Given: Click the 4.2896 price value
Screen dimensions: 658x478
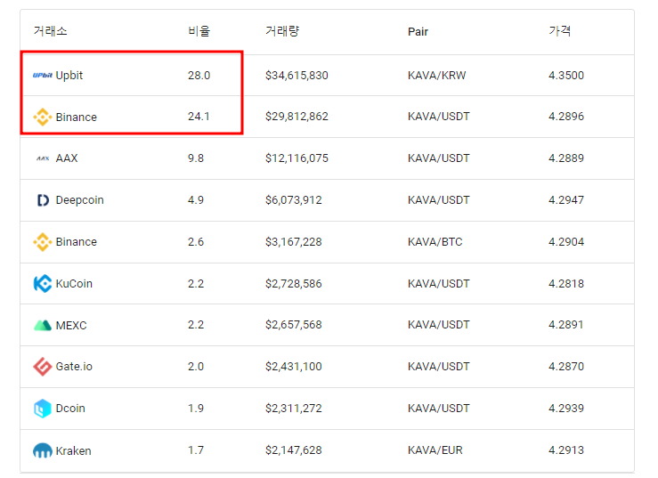Looking at the screenshot, I should (x=566, y=117).
